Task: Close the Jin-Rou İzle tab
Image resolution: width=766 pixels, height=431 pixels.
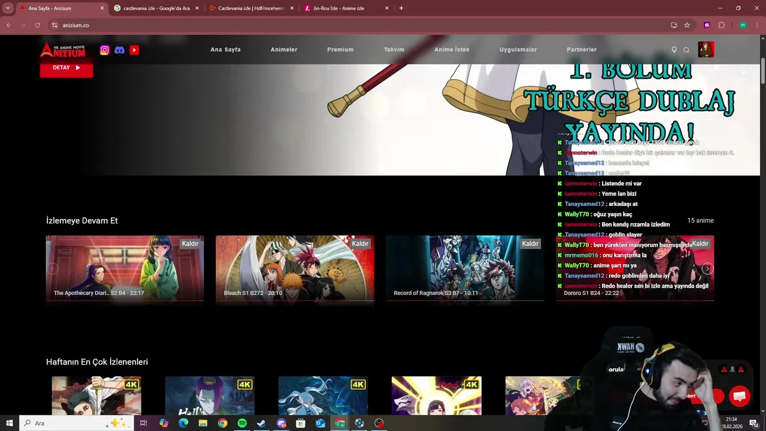Action: pyautogui.click(x=387, y=8)
